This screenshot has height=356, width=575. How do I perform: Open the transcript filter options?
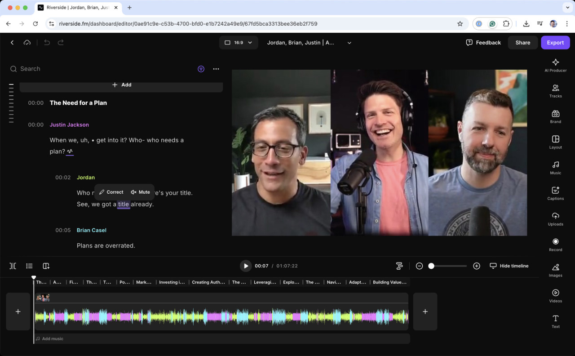point(201,69)
